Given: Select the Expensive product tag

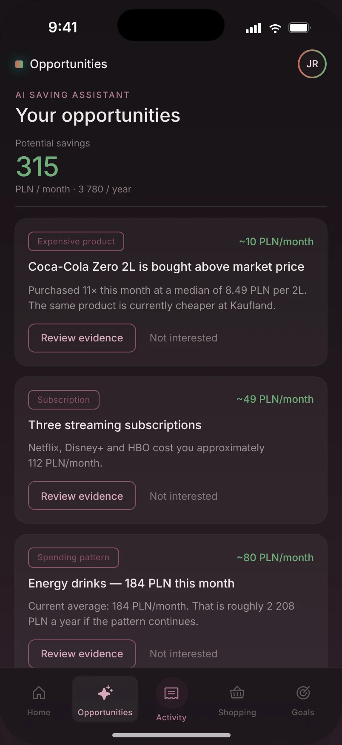Looking at the screenshot, I should [76, 241].
